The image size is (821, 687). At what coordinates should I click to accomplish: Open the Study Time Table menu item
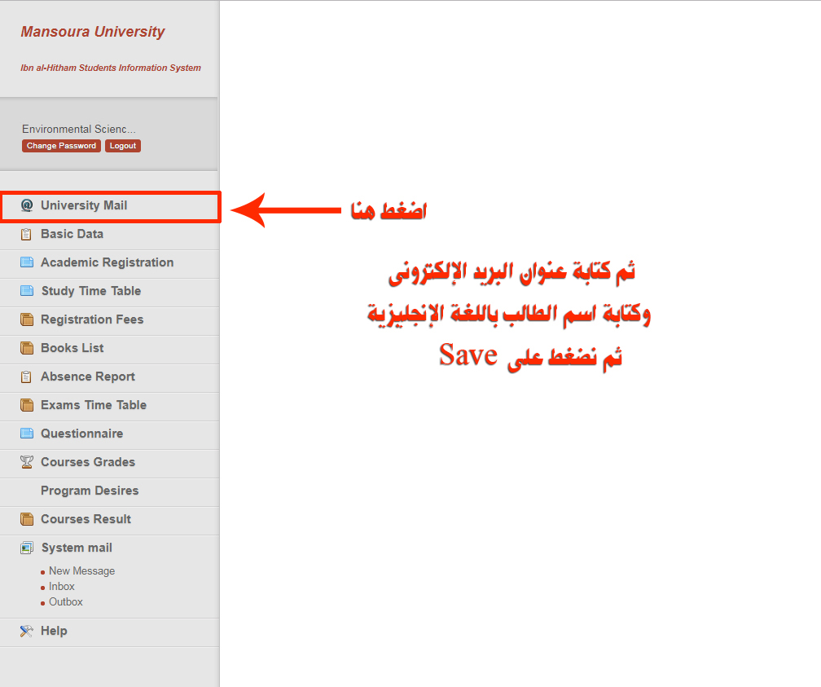tap(90, 291)
